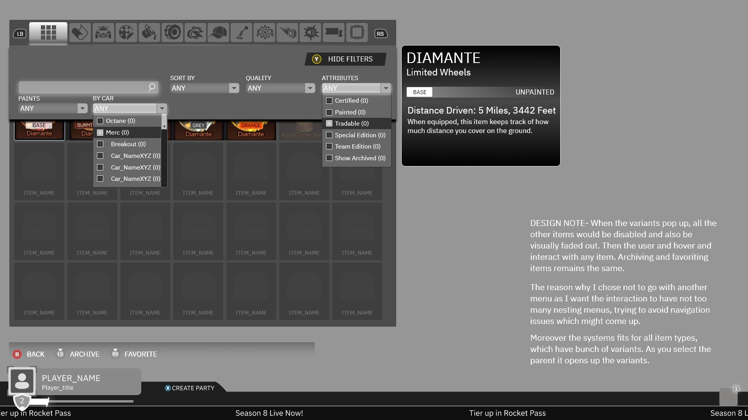Open the antenna category icon
The image size is (748, 420).
tap(241, 33)
